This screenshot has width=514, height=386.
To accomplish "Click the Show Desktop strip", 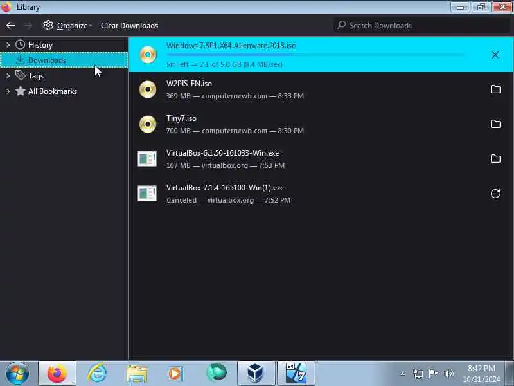I will click(x=510, y=374).
